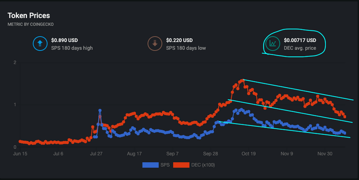Toggle the SPS series via blue legend swatch
The image size is (359, 180).
pos(151,165)
